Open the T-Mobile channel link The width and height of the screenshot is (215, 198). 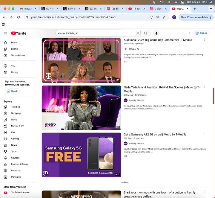(x=132, y=49)
